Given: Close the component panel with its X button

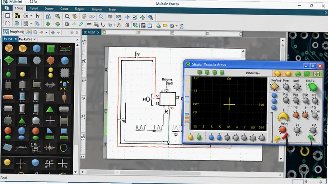Looking at the screenshot, I should 77,33.
